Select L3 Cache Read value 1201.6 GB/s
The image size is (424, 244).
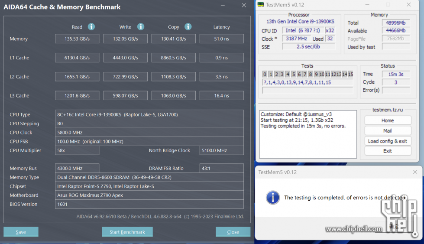[x=77, y=95]
